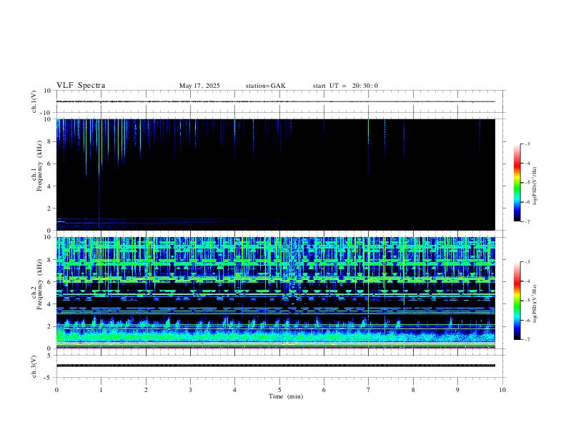Click the ch.1 spectrogram panel
Viewport: 566px width, 437px height.
(276, 174)
